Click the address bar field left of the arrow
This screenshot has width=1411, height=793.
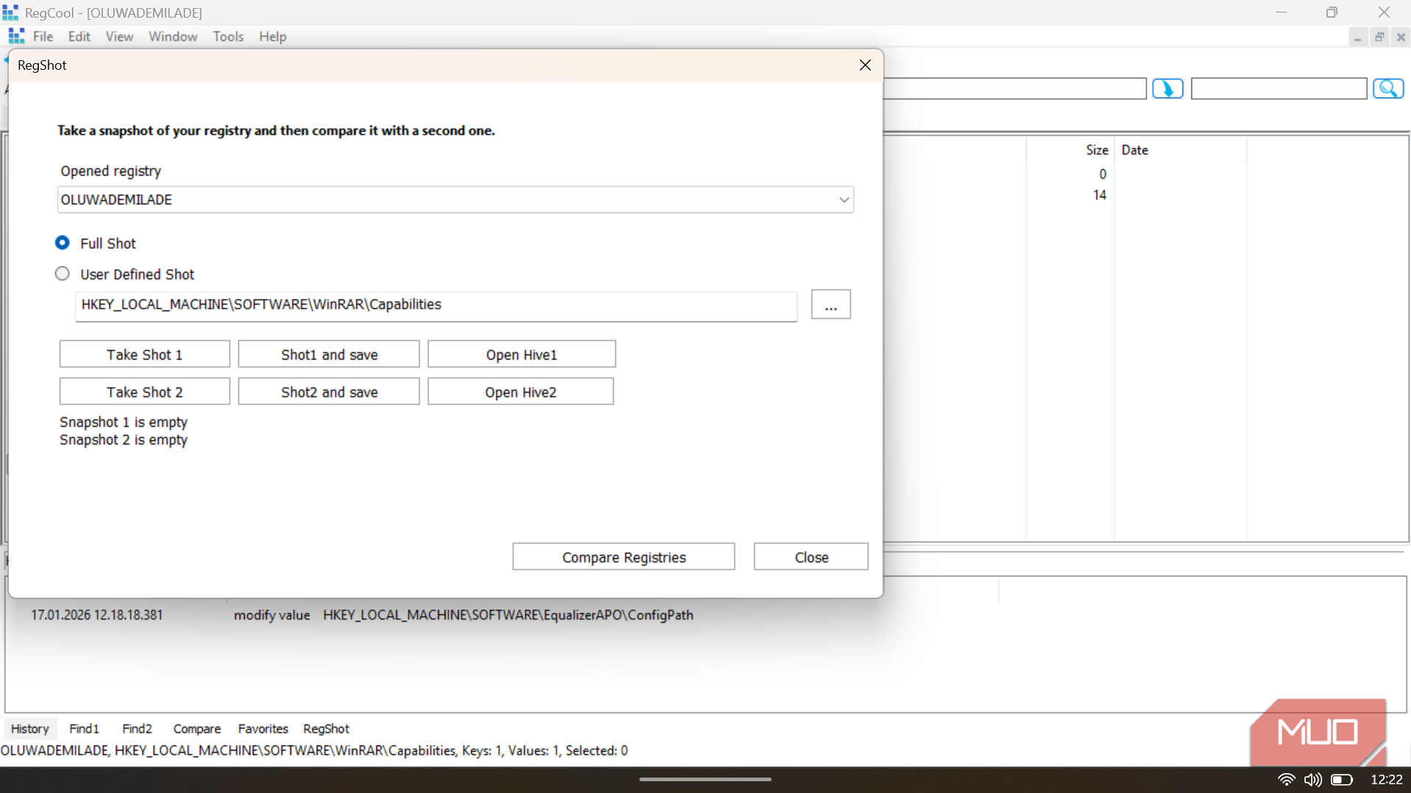point(1014,89)
